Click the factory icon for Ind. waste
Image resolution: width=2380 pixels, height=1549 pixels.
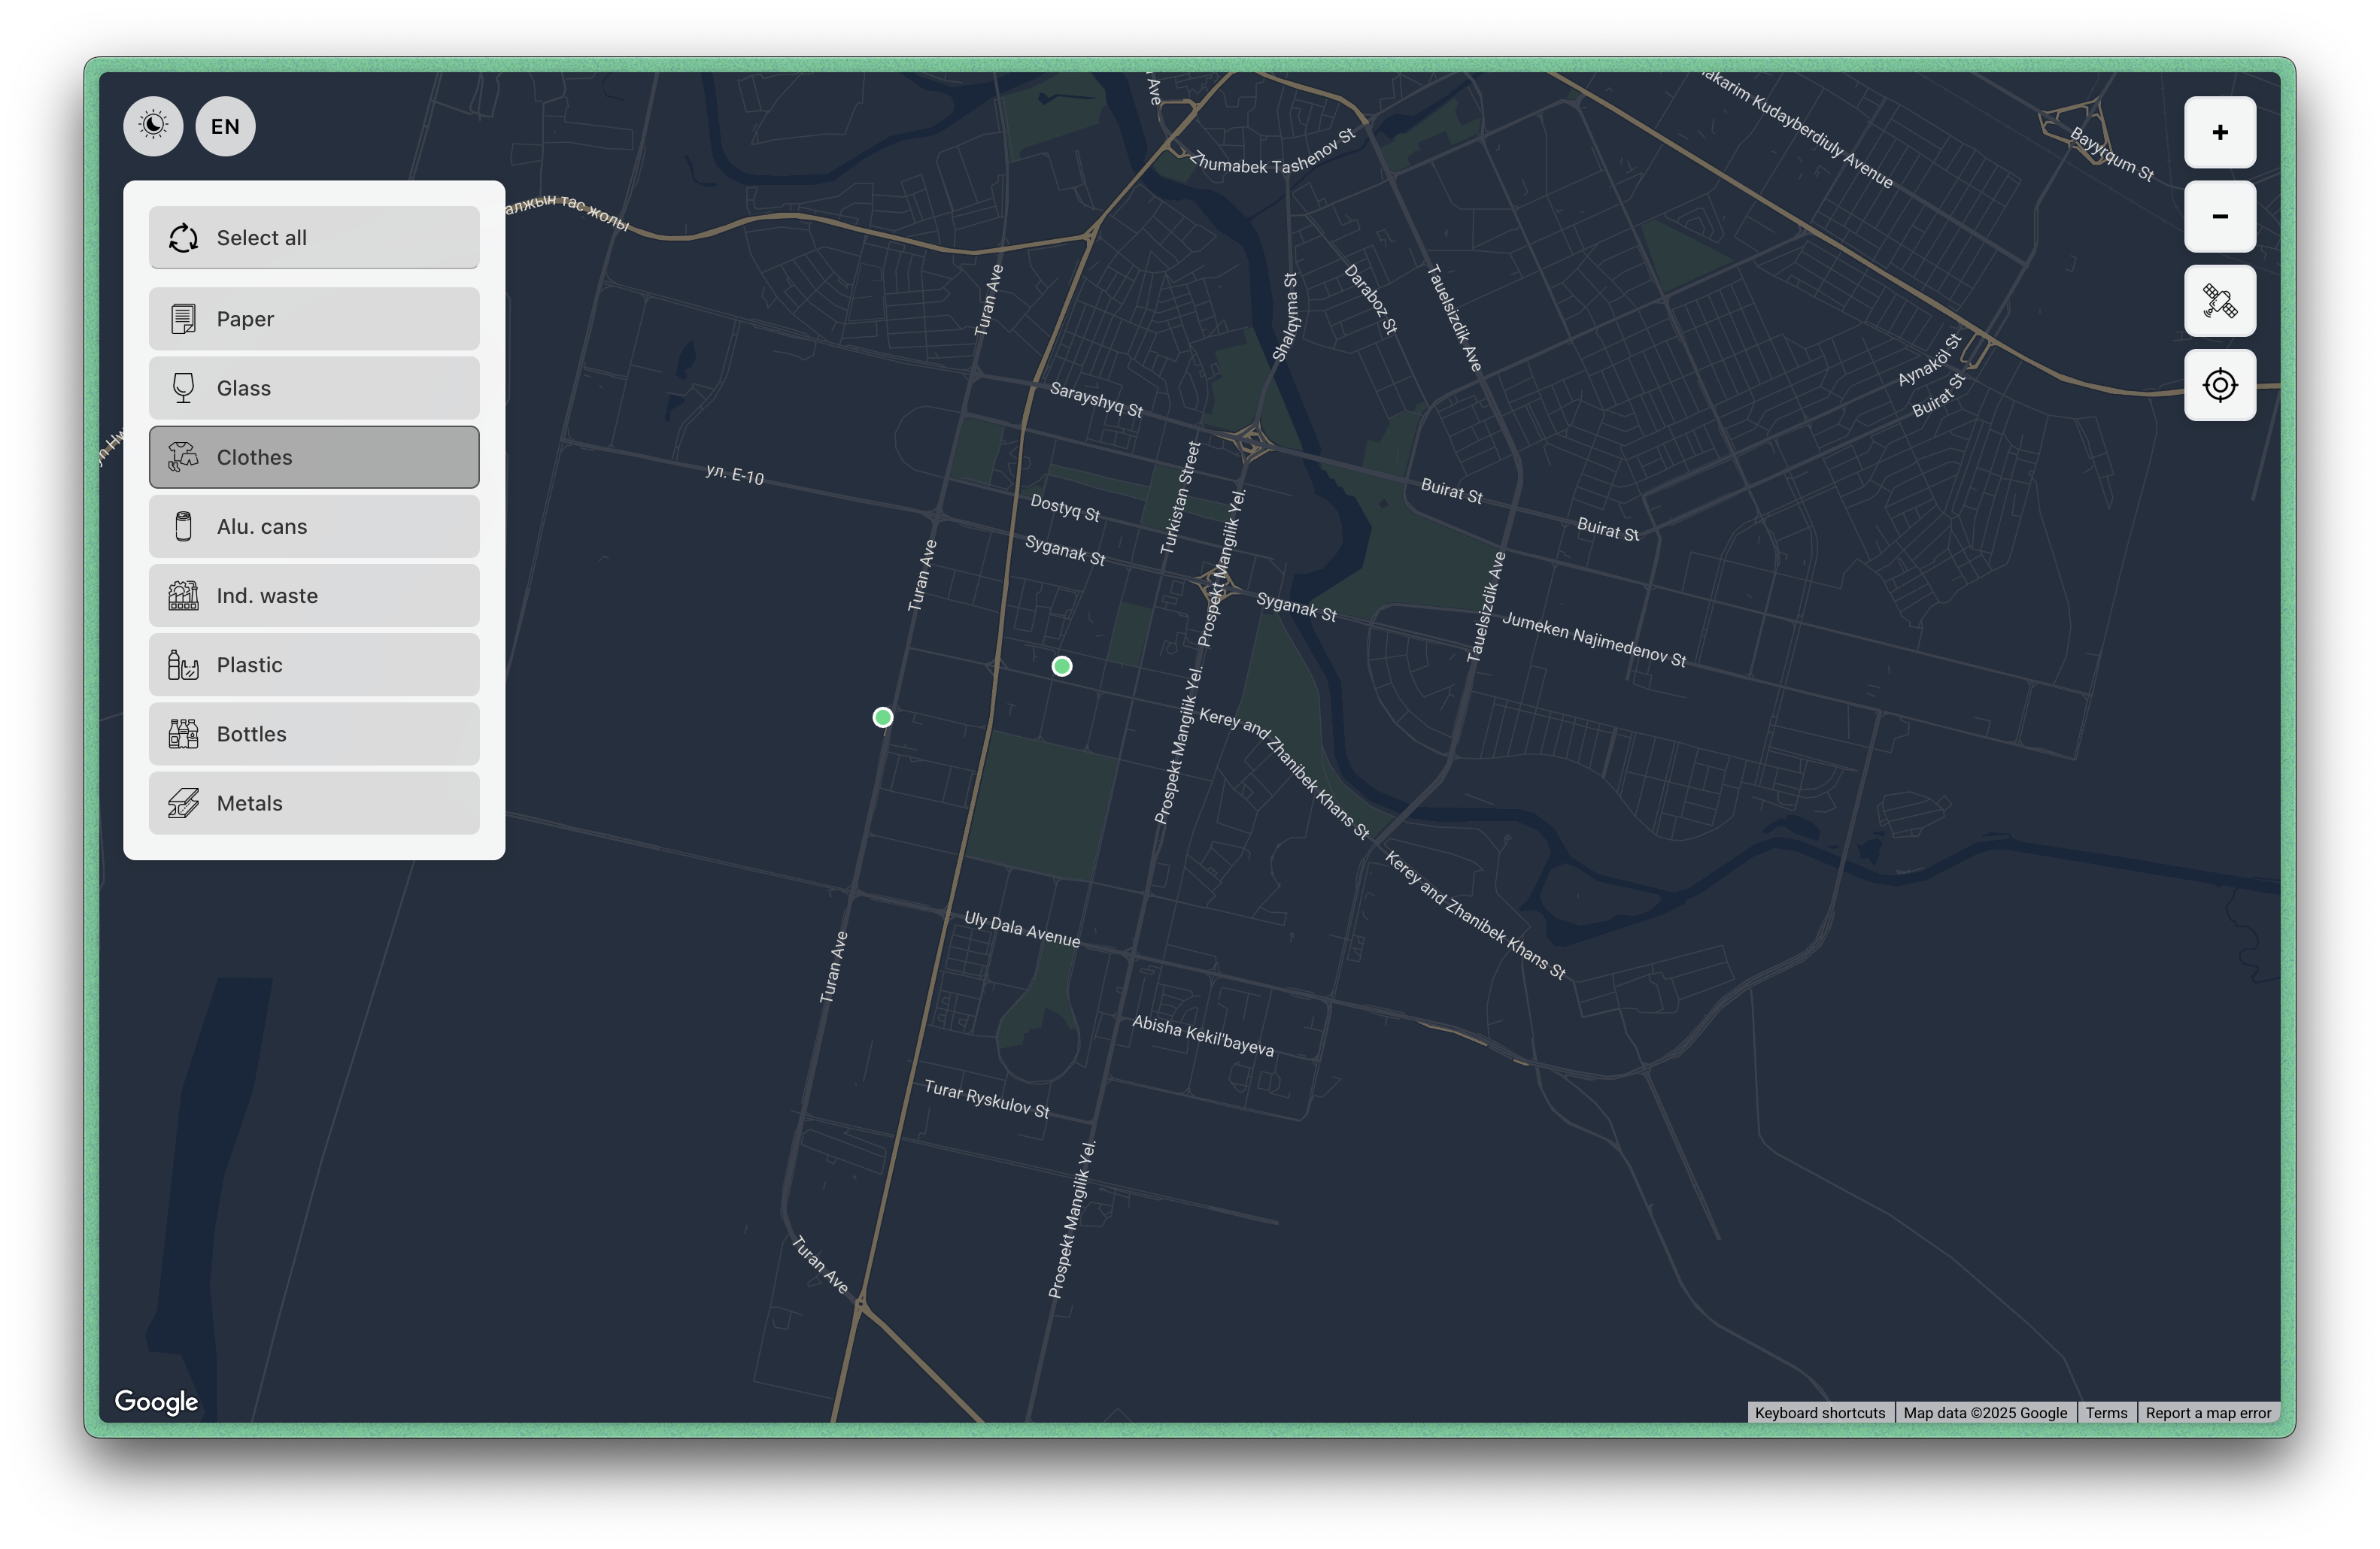coord(183,596)
